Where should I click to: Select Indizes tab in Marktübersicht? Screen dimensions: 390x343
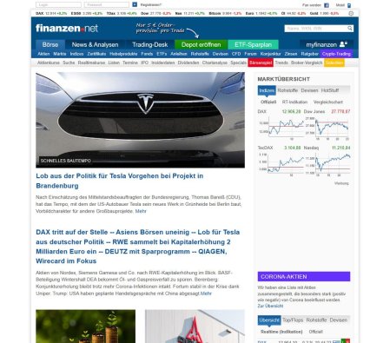[x=267, y=90]
